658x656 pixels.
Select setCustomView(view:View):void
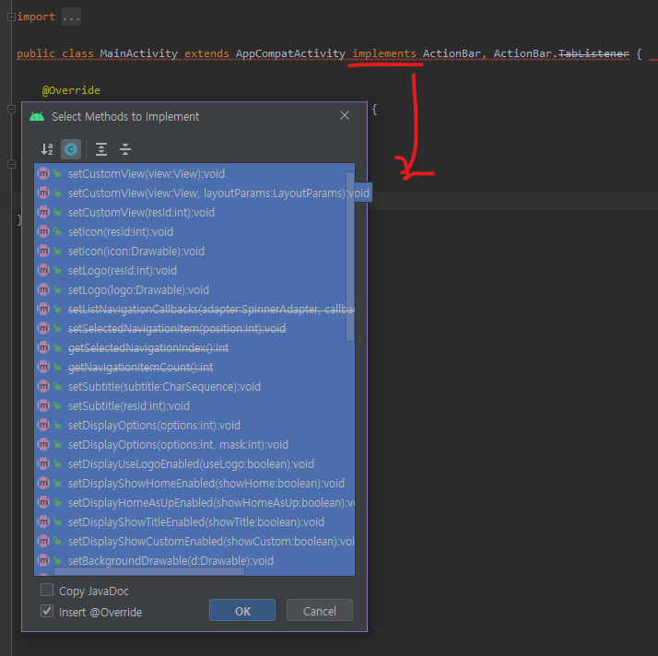194,173
